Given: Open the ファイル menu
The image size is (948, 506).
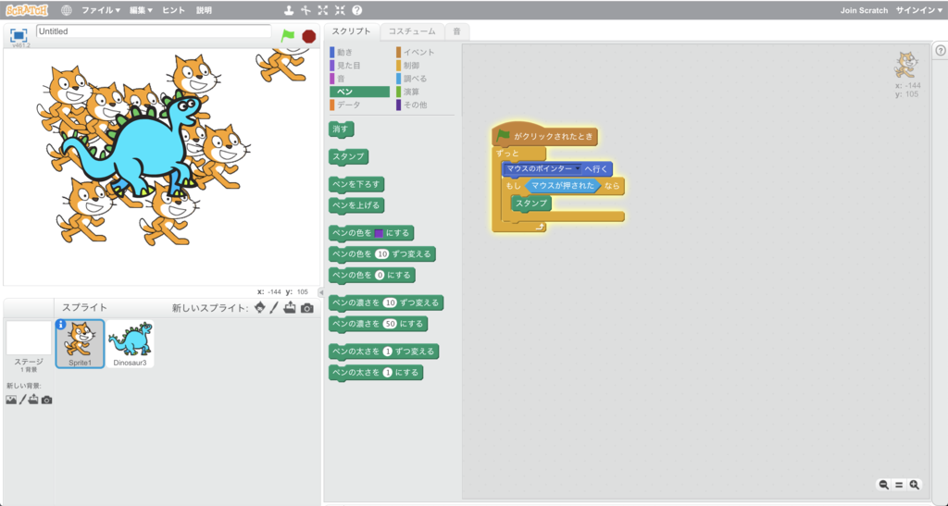Looking at the screenshot, I should coord(101,10).
